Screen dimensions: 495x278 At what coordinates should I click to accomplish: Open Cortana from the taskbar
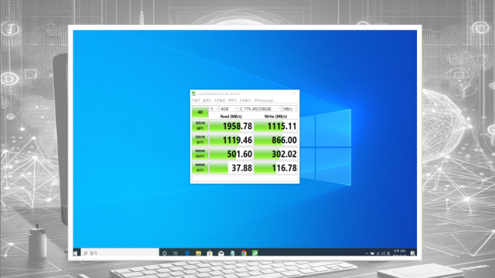164,253
